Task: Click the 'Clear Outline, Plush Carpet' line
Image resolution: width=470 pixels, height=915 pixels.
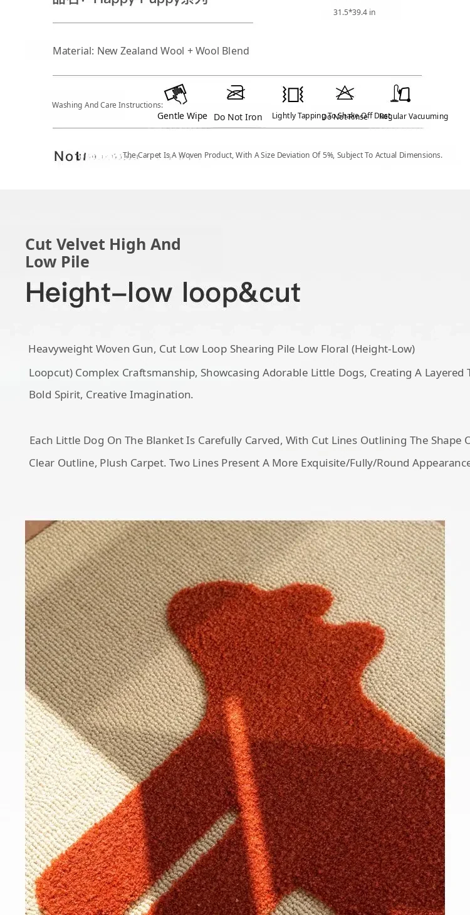Action: (x=249, y=463)
